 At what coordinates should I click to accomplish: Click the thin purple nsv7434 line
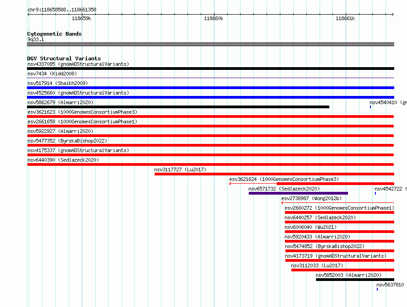[210, 78]
